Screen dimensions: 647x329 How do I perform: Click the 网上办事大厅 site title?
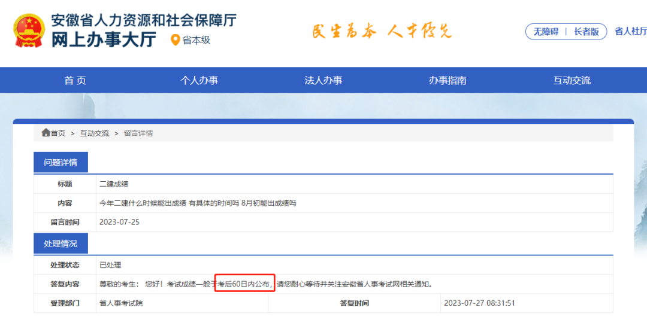103,39
